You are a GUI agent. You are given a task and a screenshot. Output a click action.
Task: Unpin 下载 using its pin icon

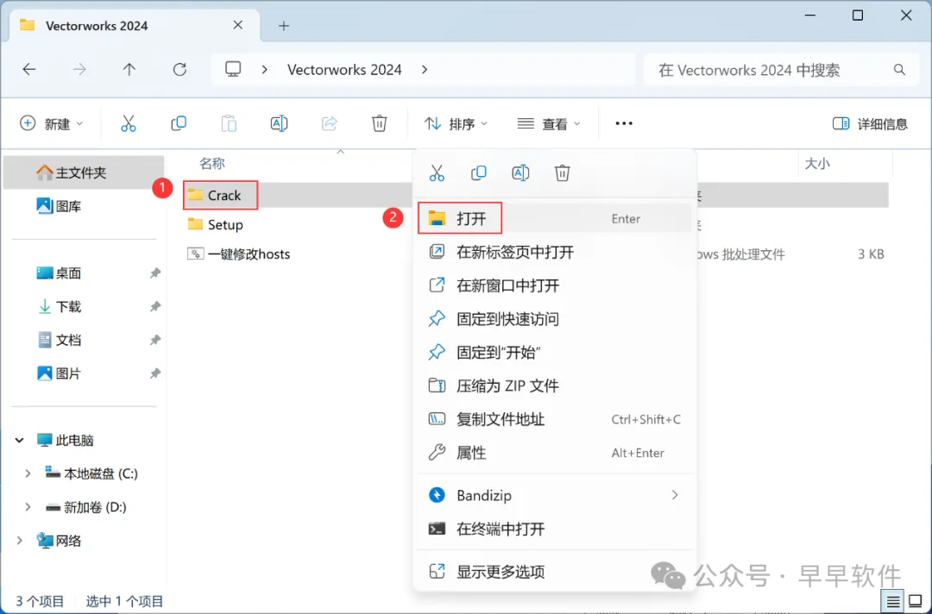click(x=154, y=306)
